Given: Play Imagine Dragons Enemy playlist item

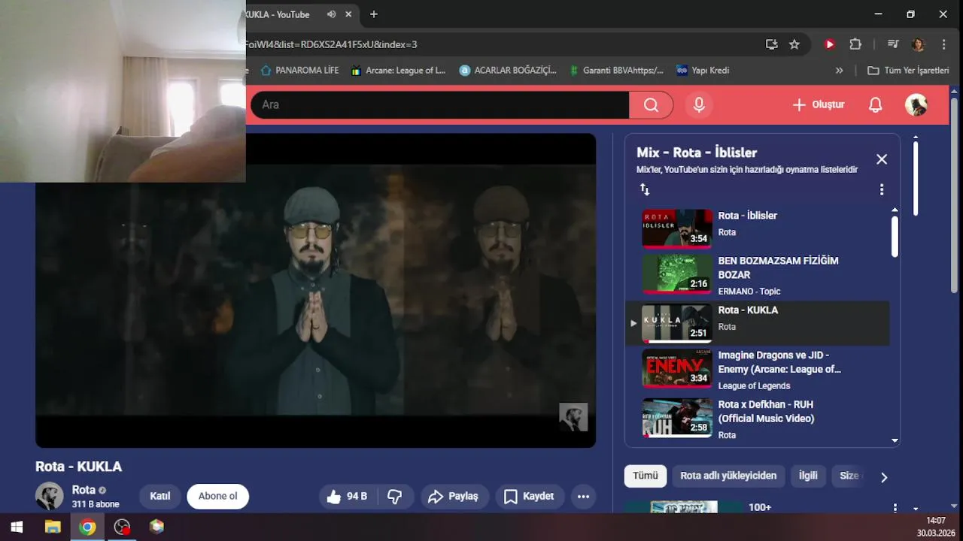Looking at the screenshot, I should [757, 369].
